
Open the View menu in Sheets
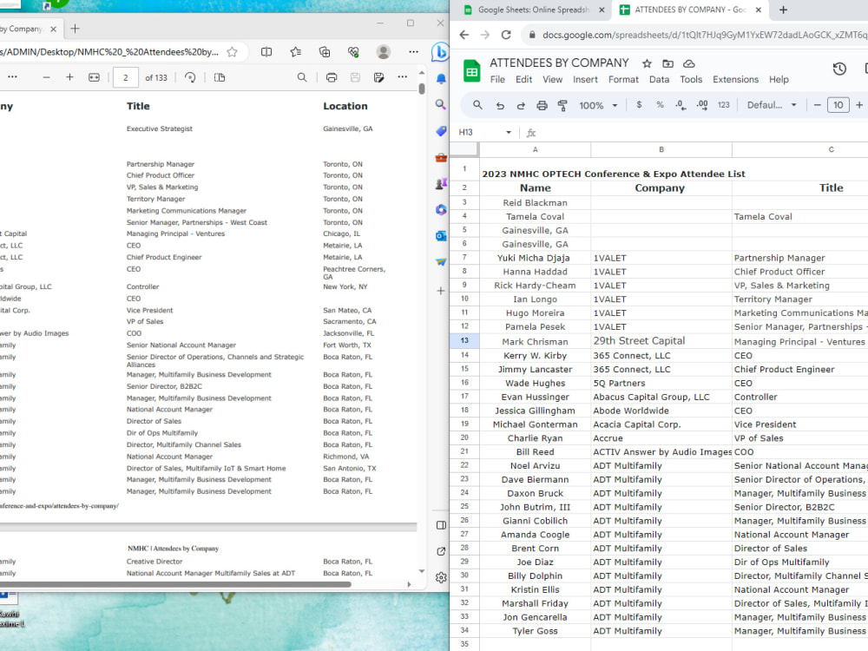coord(552,80)
